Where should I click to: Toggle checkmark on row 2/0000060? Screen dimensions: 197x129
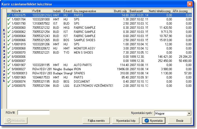click(9, 28)
